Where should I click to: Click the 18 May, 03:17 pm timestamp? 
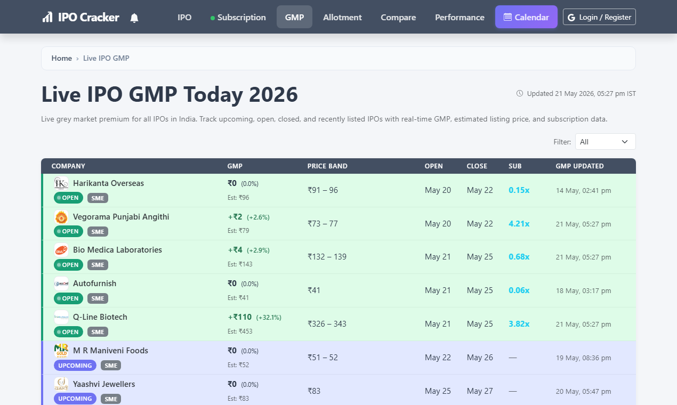tap(583, 291)
